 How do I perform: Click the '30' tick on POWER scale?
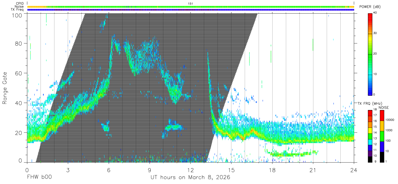tap(375, 33)
